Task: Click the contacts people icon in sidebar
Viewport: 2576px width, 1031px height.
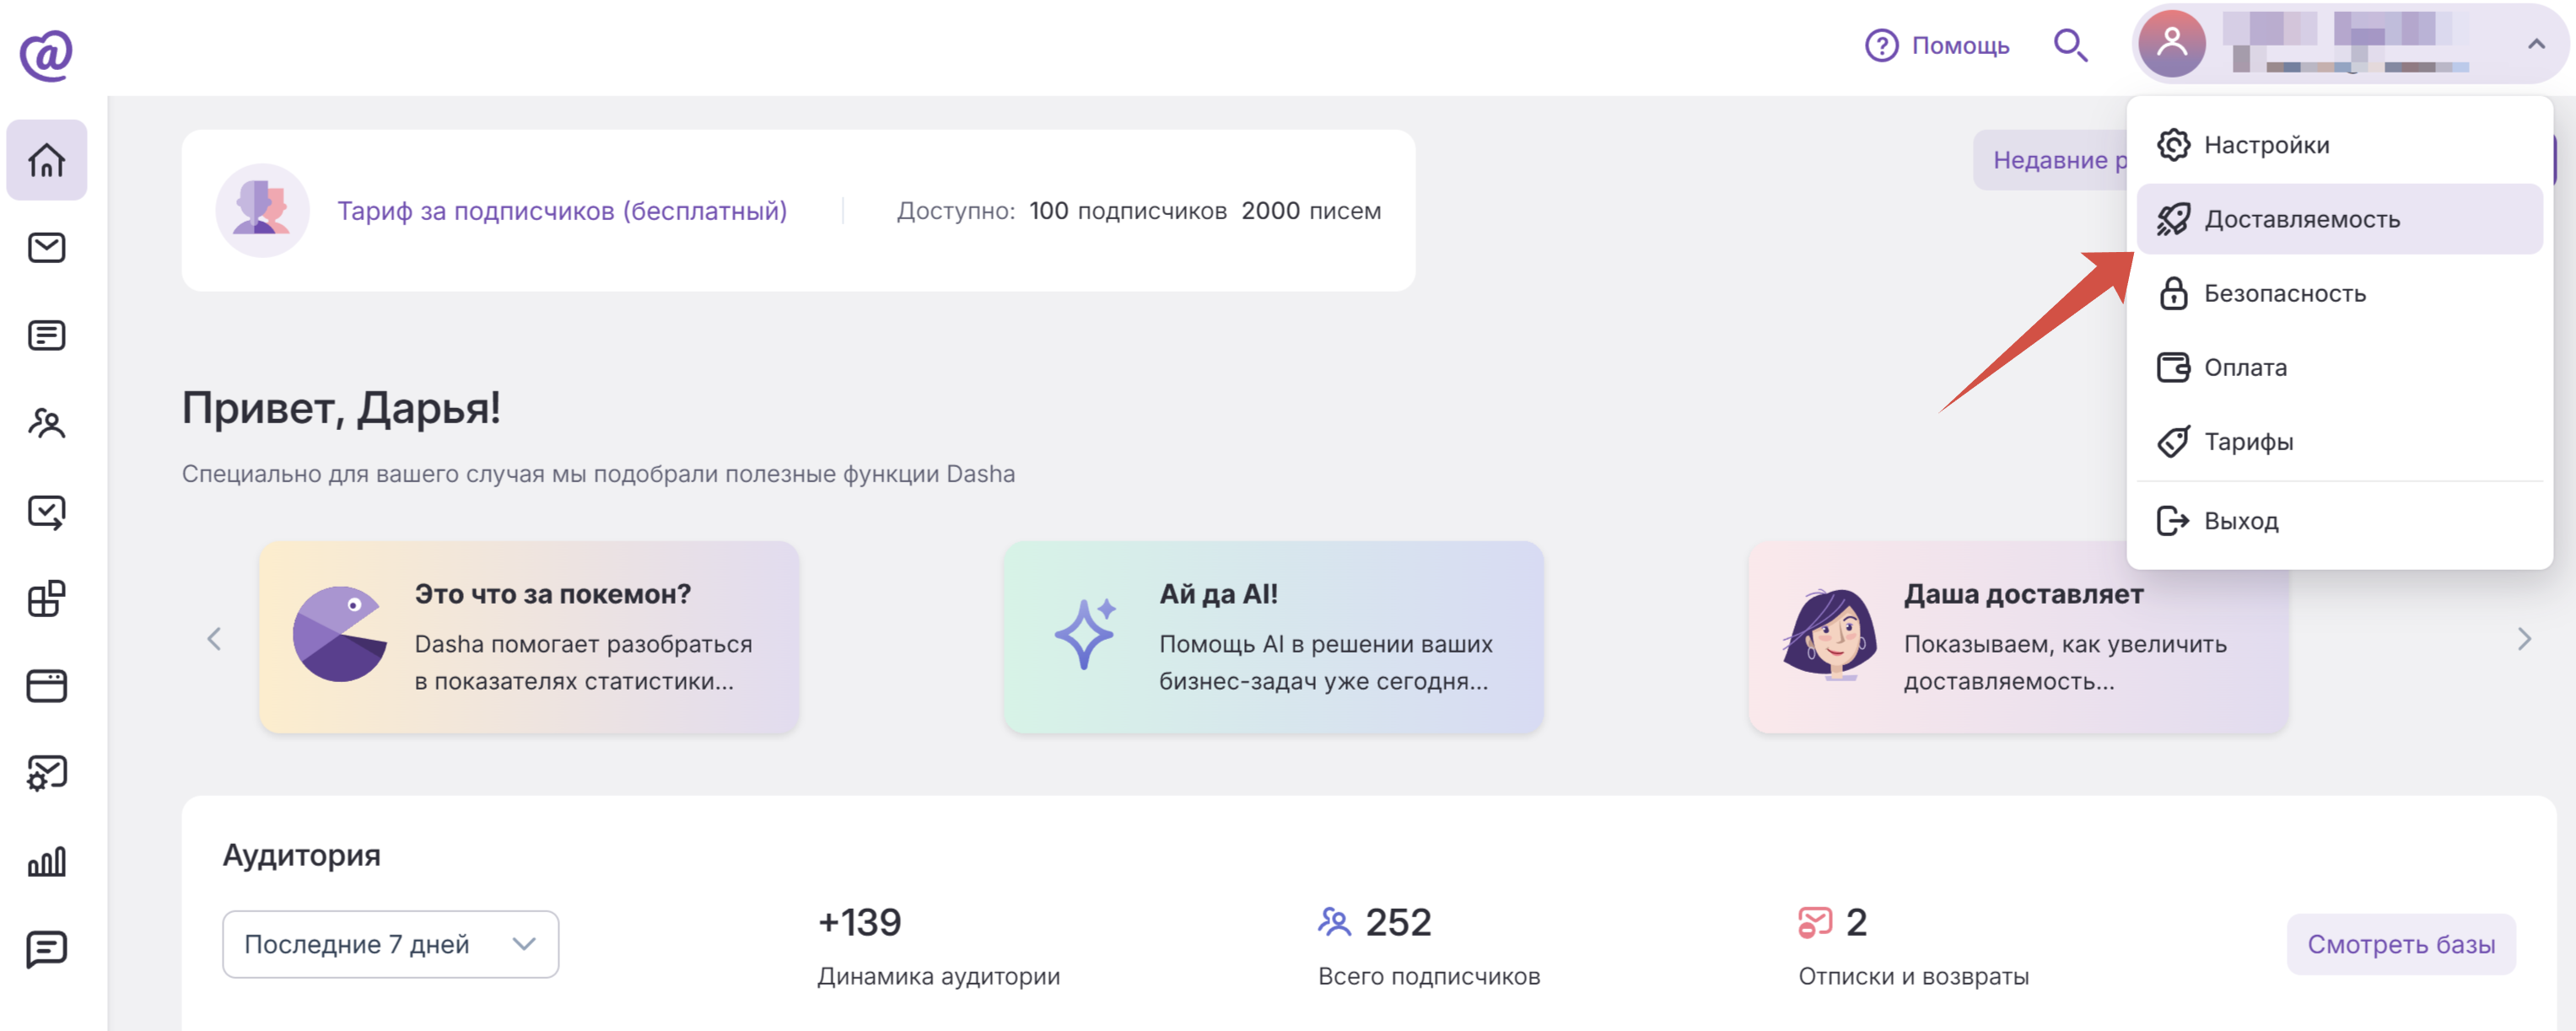Action: click(46, 423)
